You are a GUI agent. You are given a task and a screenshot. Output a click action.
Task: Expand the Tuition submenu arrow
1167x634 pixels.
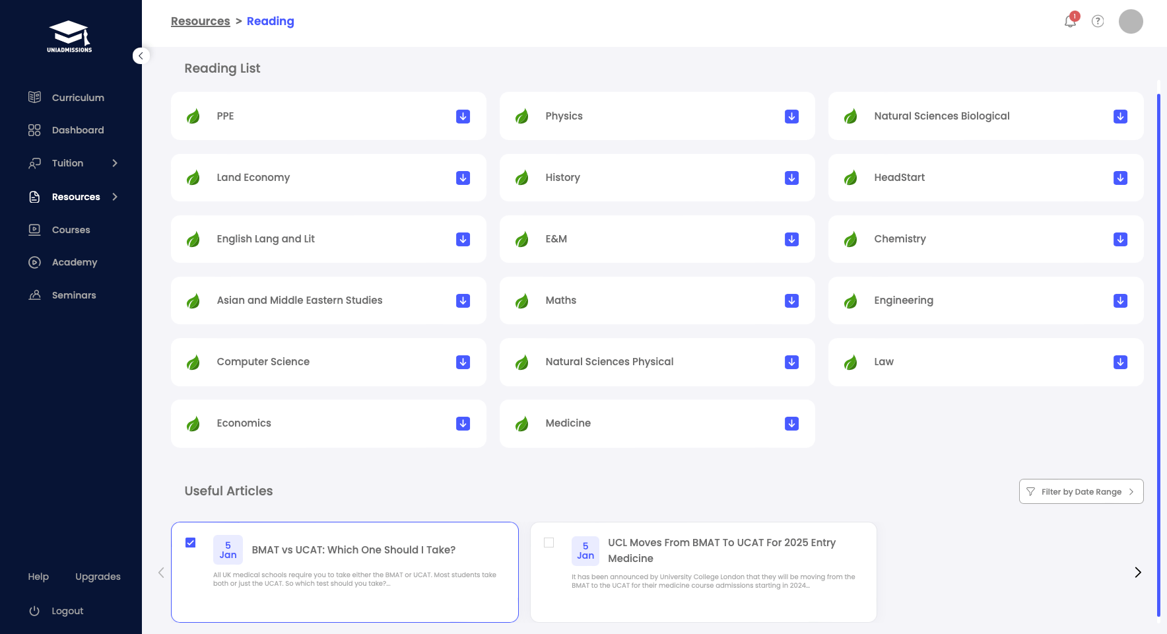(x=115, y=163)
